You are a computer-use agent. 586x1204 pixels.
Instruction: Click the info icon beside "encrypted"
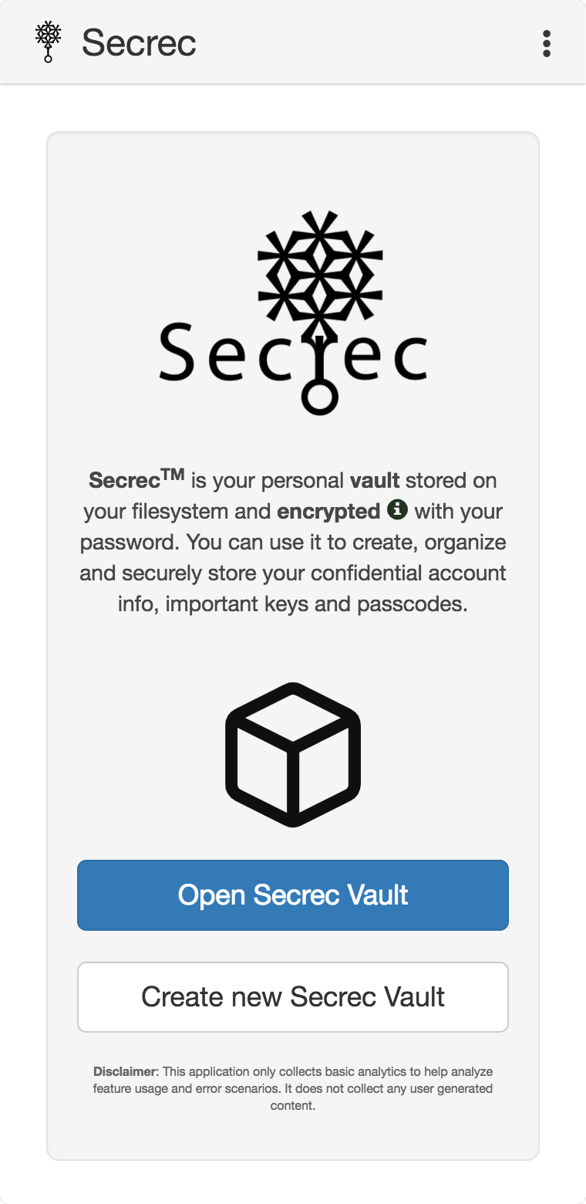[397, 509]
